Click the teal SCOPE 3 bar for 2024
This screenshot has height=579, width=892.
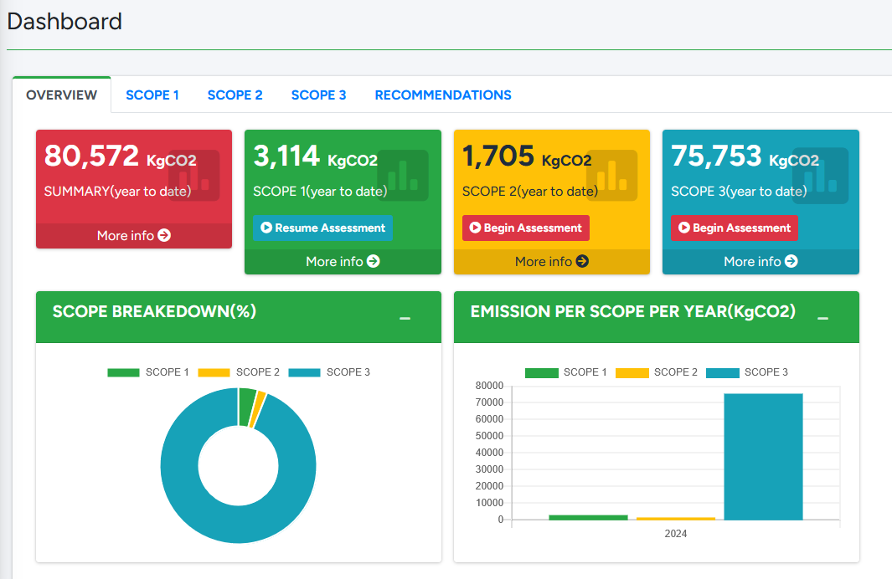pos(763,457)
